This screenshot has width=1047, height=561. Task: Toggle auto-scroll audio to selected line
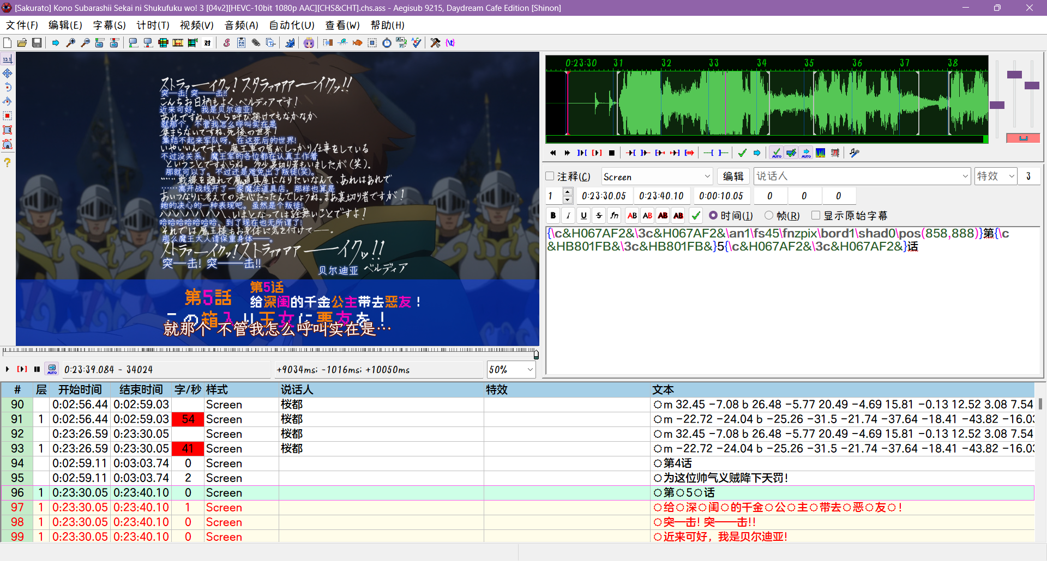806,153
